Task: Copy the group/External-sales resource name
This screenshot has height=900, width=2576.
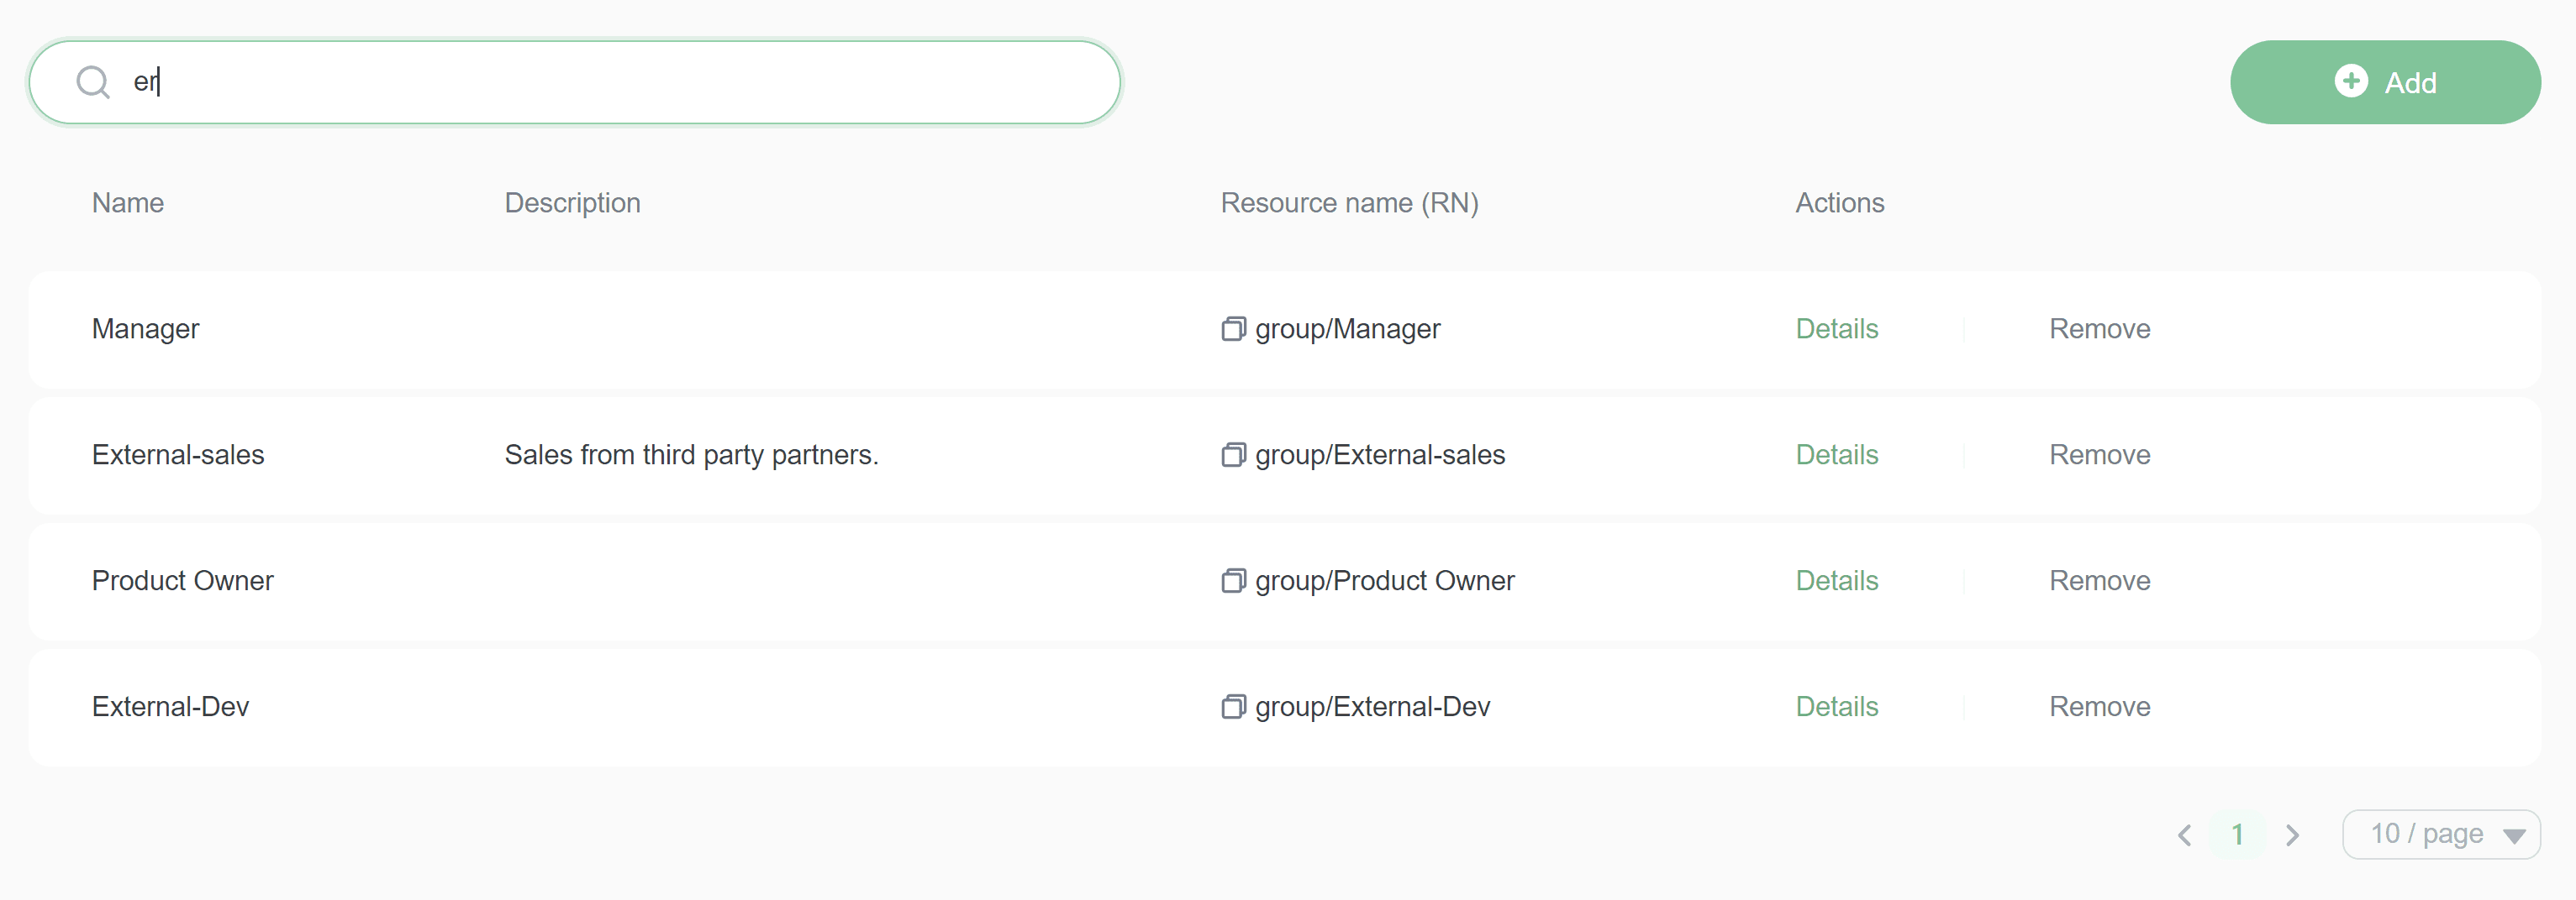Action: (1233, 454)
